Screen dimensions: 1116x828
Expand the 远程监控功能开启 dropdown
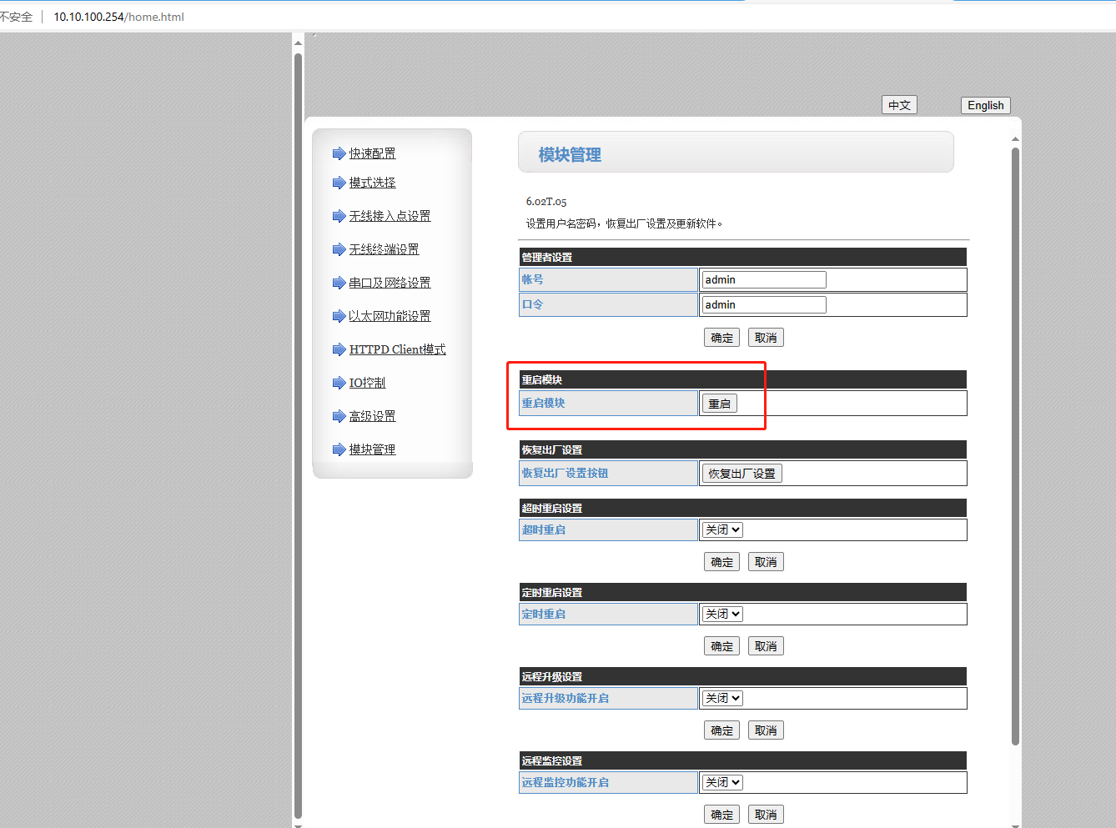(722, 782)
